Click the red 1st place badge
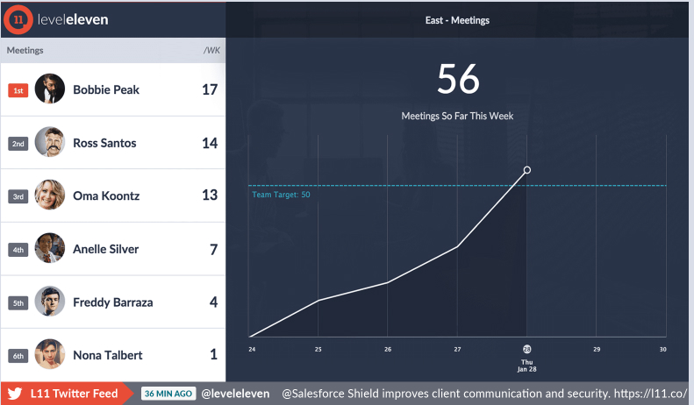Viewport: 694px width, 405px height. click(18, 90)
